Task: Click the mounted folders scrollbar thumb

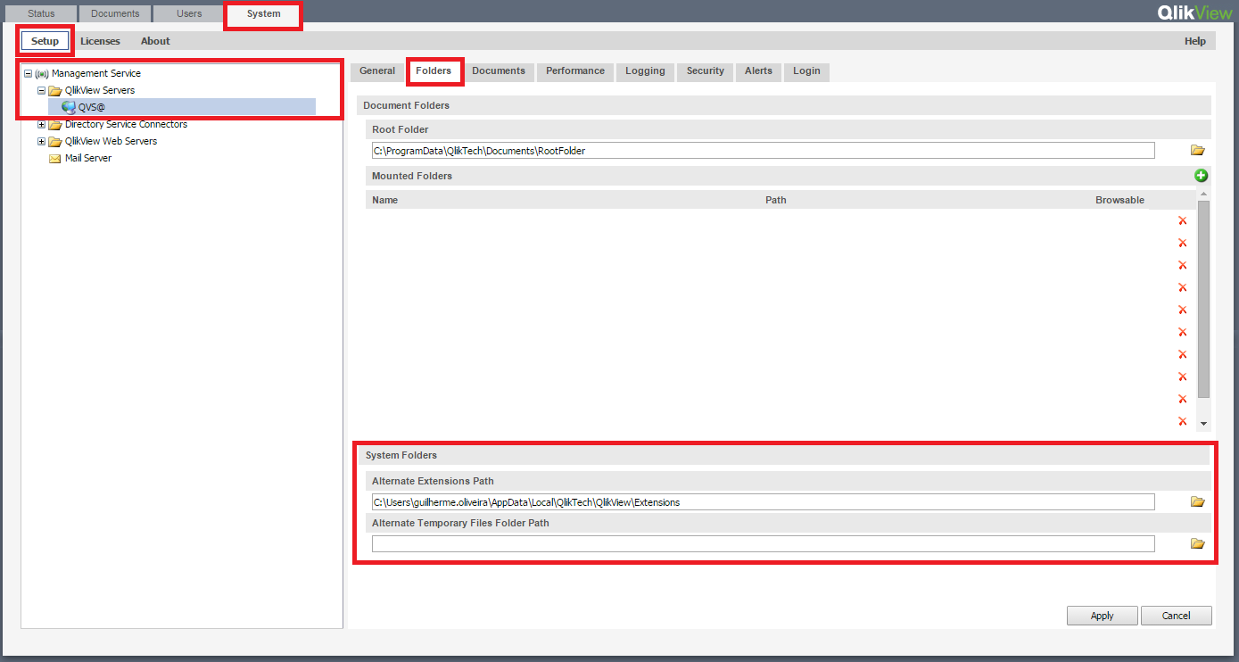Action: [x=1203, y=299]
